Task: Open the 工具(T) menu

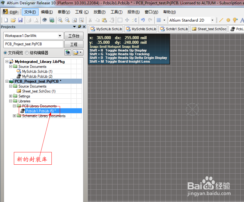Action: pos(116,12)
